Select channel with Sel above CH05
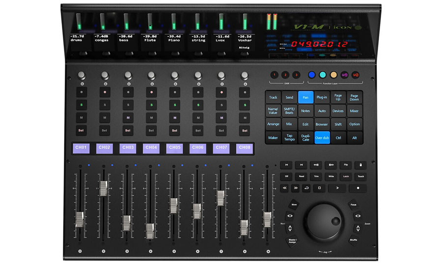The width and height of the screenshot is (442, 266). point(175,131)
